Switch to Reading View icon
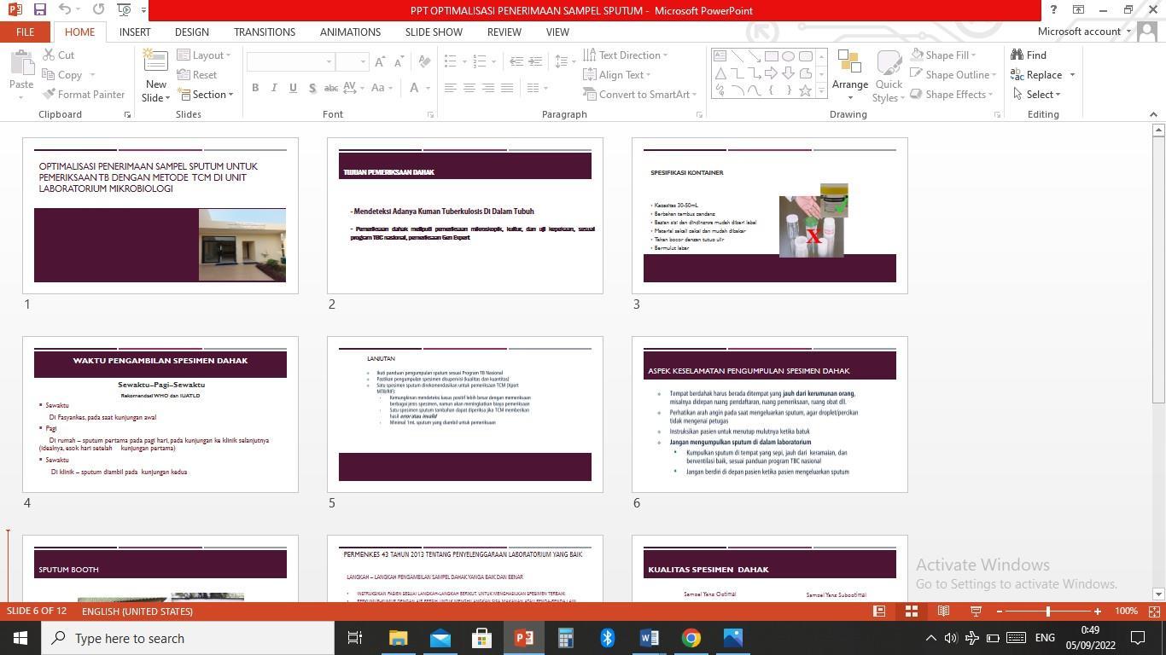 (x=944, y=612)
